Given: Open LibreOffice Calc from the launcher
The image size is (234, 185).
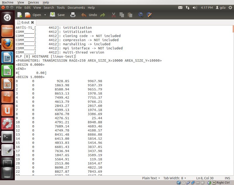Looking at the screenshot, I should [x=8, y=71].
